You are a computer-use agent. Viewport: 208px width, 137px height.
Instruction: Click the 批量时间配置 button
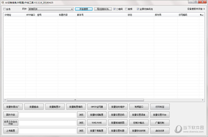[97, 114]
